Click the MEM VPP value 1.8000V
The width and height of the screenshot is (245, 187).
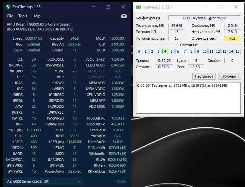tap(117, 101)
